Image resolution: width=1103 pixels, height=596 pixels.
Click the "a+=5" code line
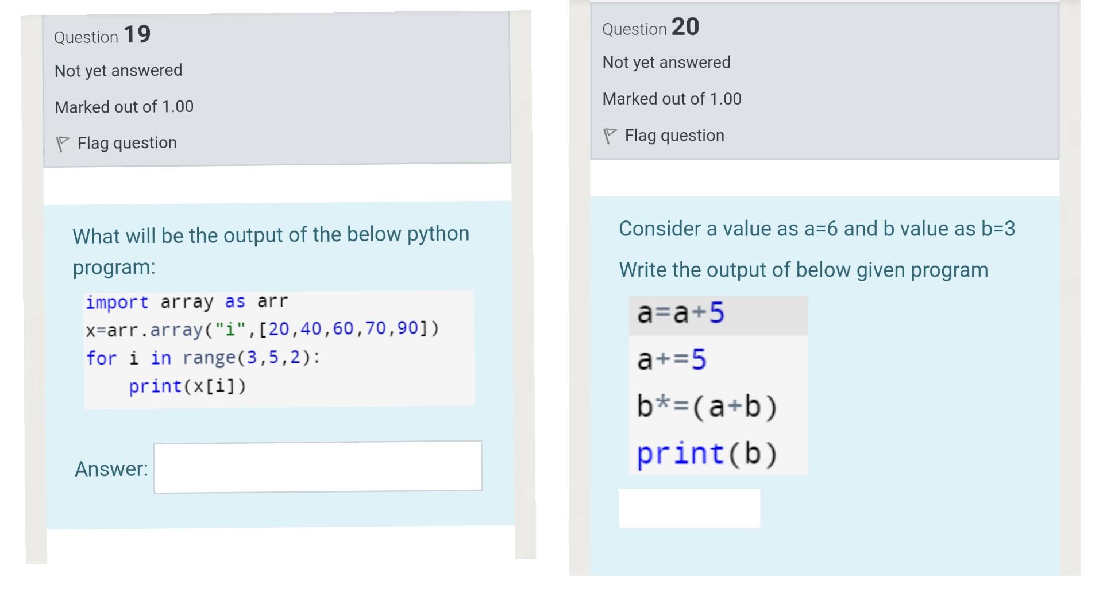coord(672,360)
